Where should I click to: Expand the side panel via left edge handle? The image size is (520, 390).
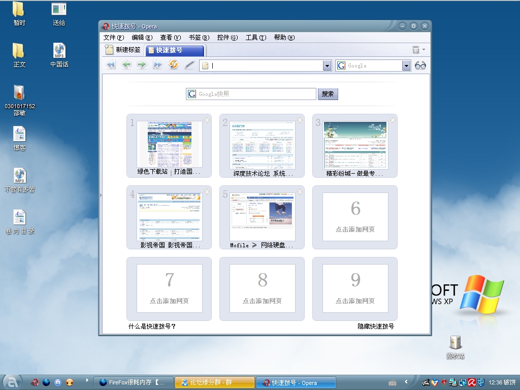pyautogui.click(x=101, y=196)
